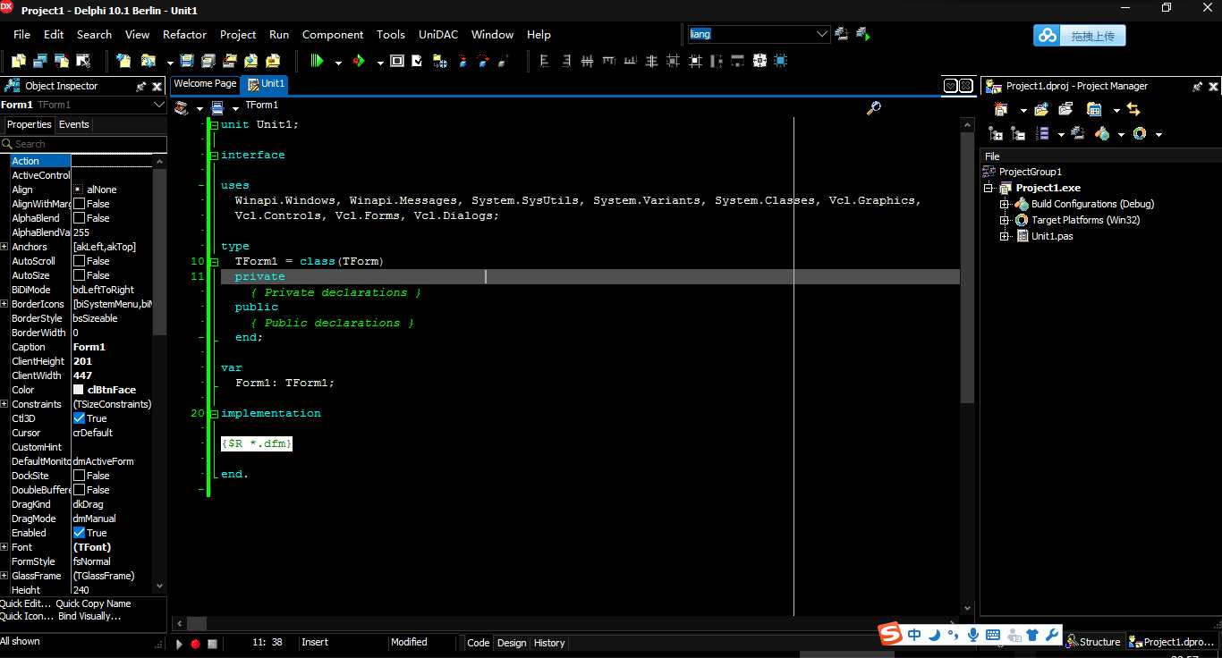This screenshot has width=1222, height=658.
Task: Expand the Anchors property
Action: 4,247
